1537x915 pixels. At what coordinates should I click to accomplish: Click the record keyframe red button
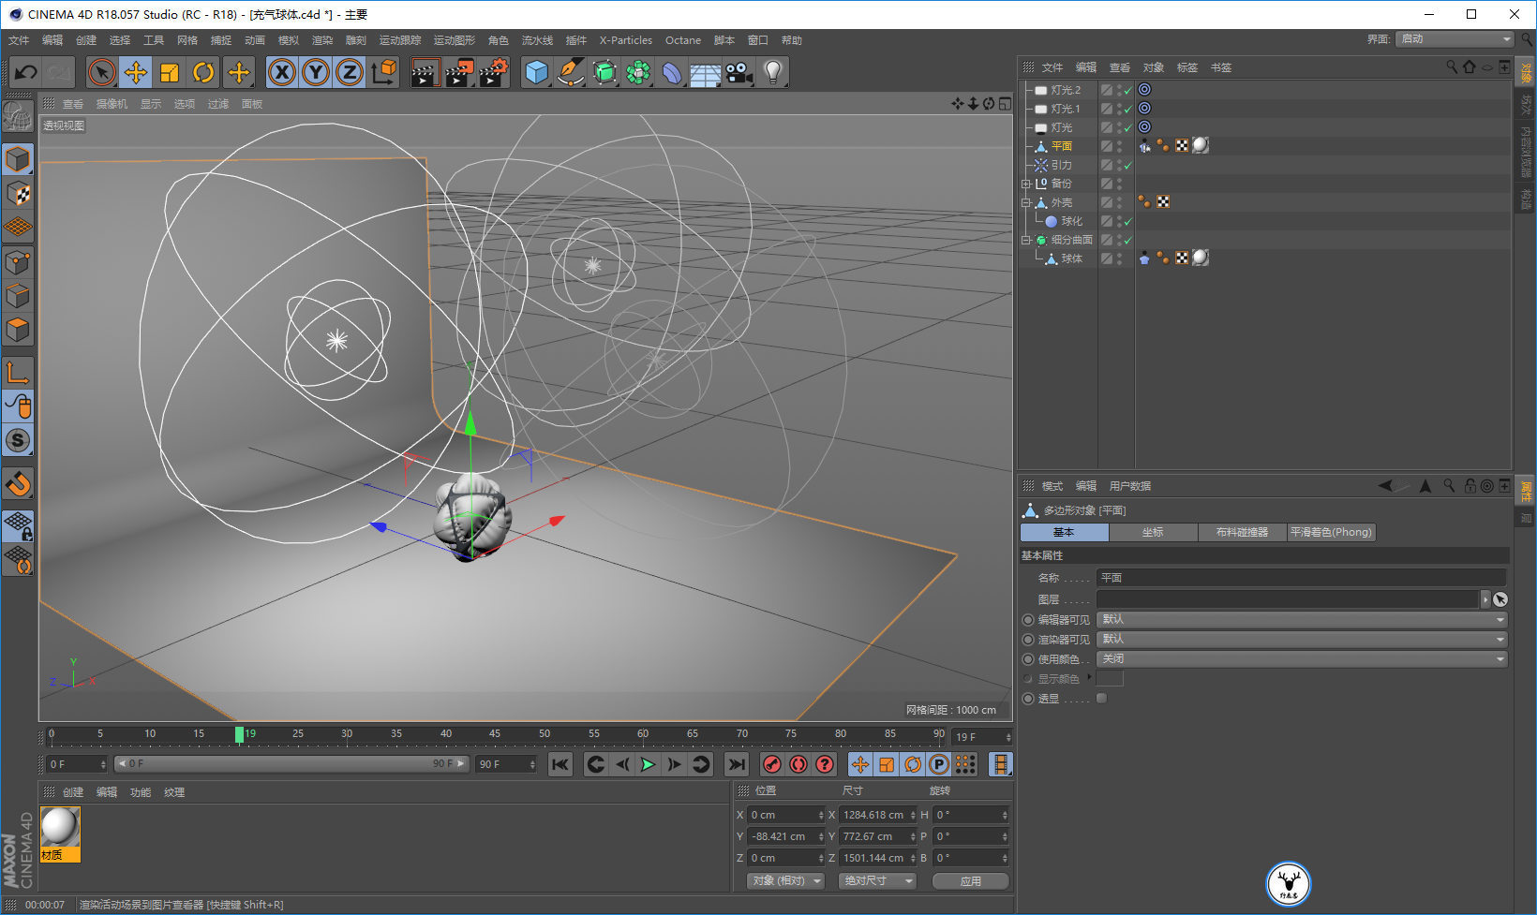coord(772,764)
